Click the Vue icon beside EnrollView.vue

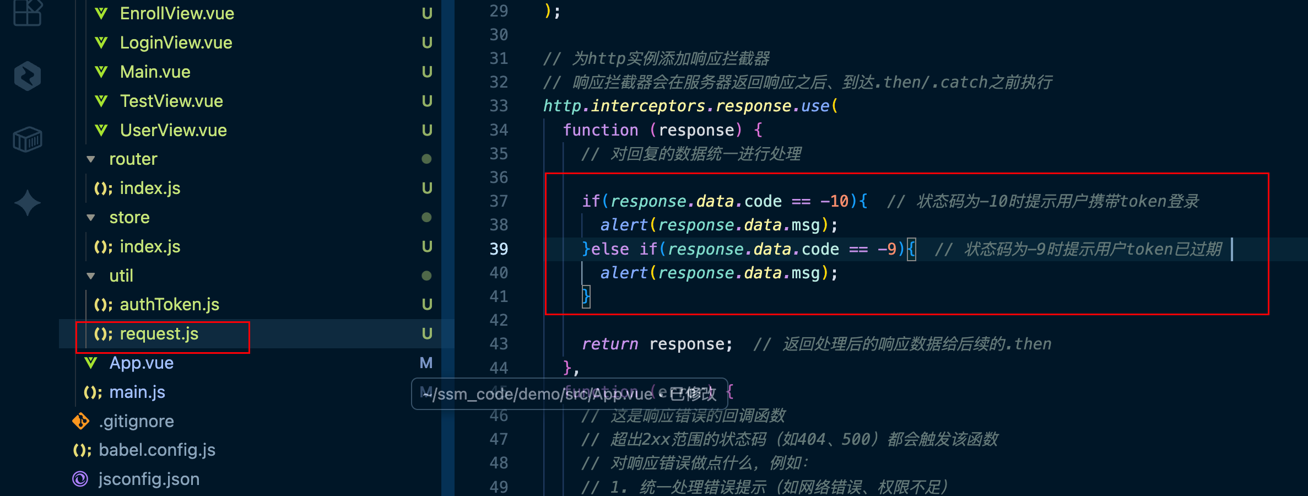pos(101,14)
